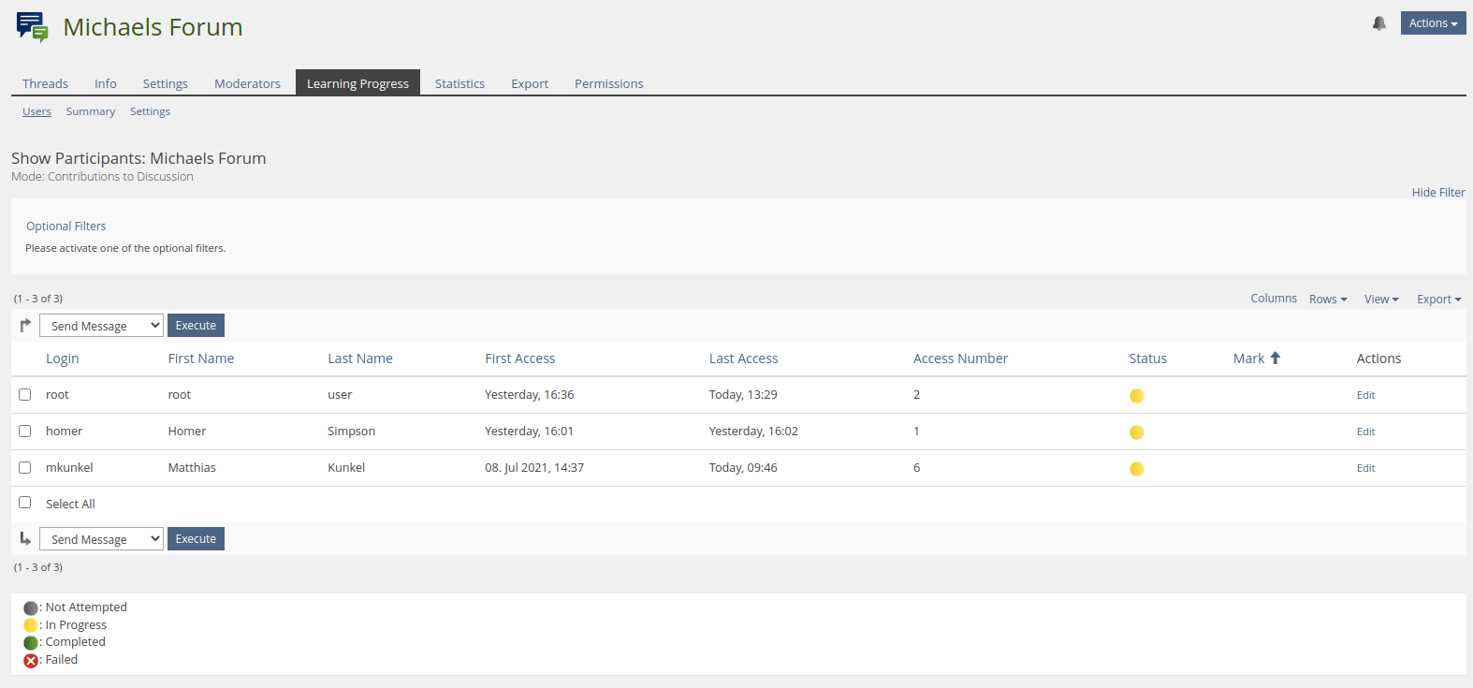
Task: Check the checkbox for user root
Action: tap(25, 395)
